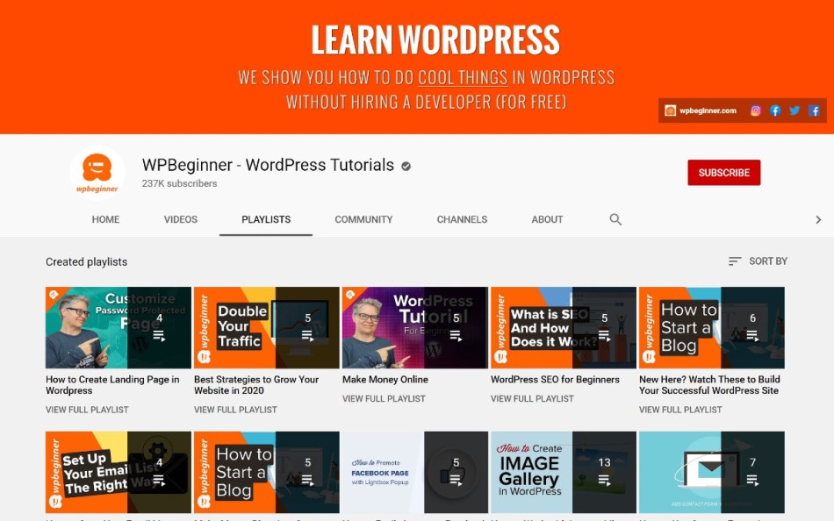
Task: Click the WPBeginner channel avatar logo
Action: click(x=97, y=173)
